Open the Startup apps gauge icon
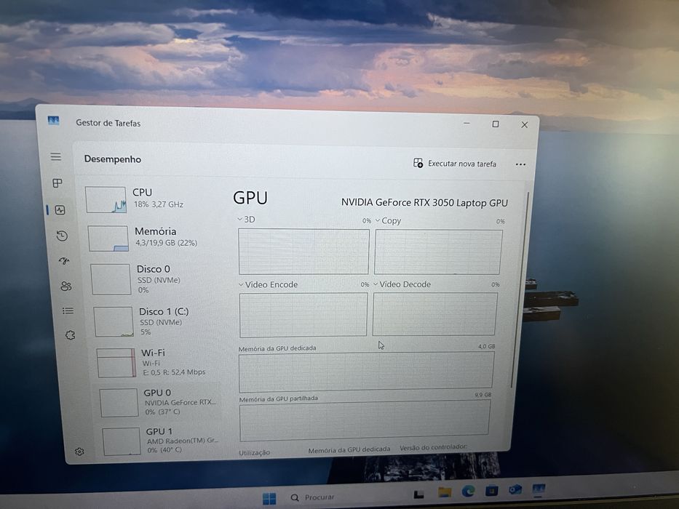The width and height of the screenshot is (679, 509). click(x=64, y=260)
